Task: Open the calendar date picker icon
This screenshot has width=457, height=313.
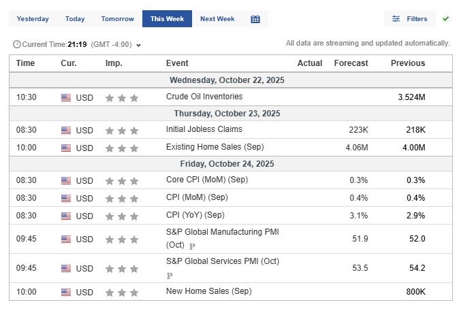Action: [x=255, y=19]
